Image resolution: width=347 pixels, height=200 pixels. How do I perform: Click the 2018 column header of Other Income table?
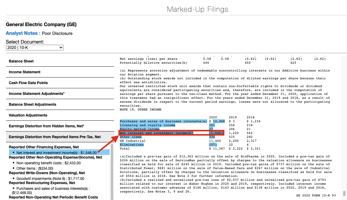pos(251,117)
